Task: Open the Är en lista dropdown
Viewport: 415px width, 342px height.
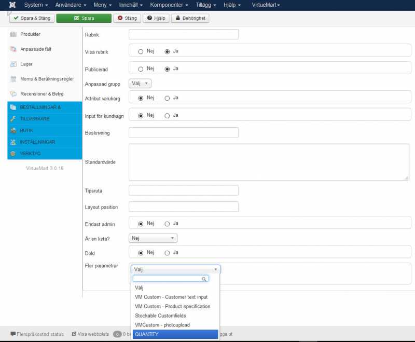Action: point(153,238)
